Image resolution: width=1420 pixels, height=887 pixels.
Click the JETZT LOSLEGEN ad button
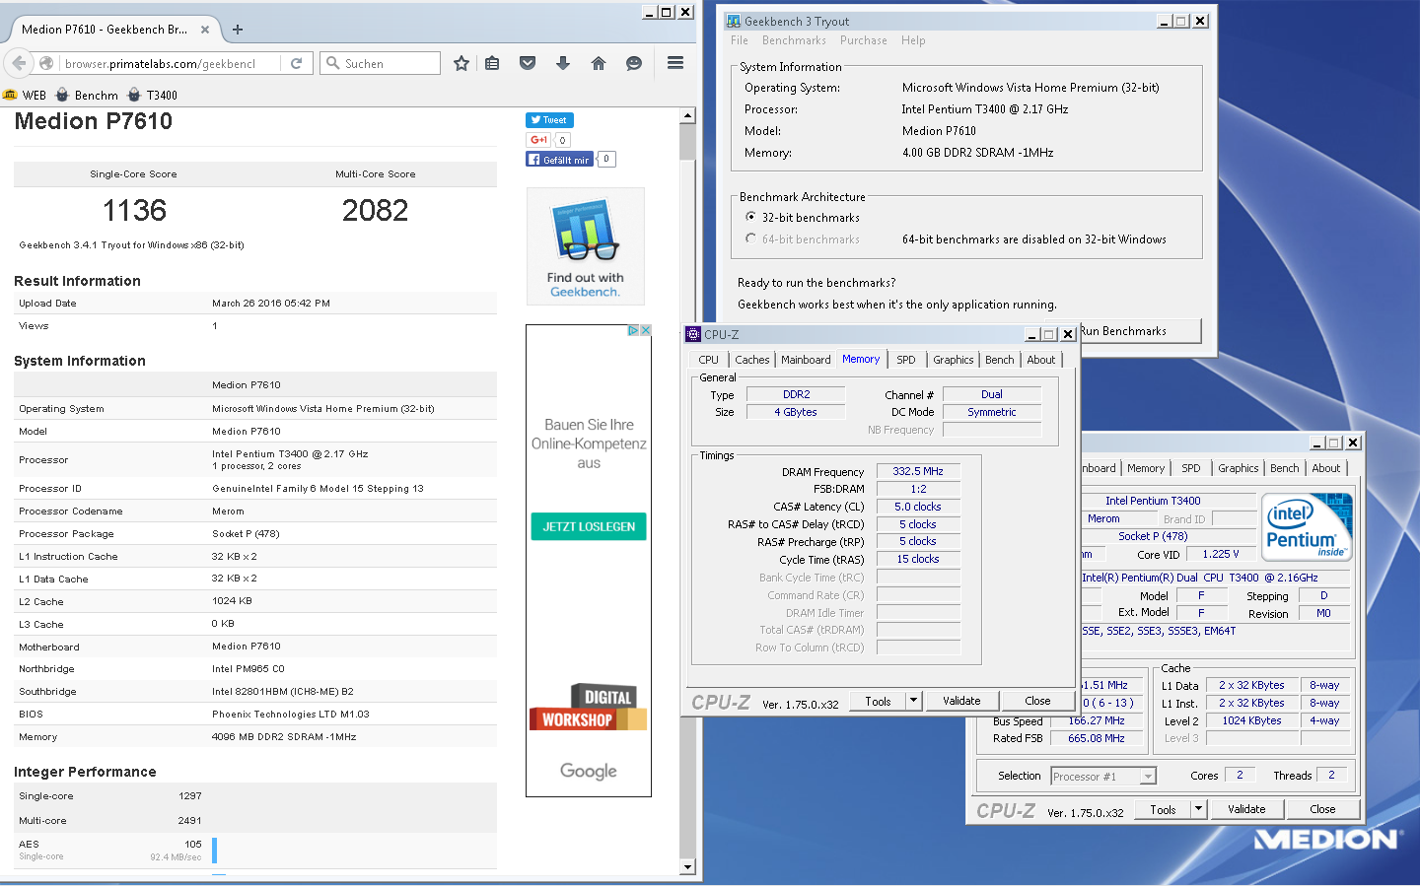click(589, 526)
